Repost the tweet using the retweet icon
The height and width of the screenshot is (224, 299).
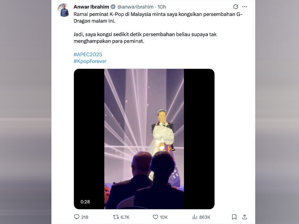[x=116, y=217]
